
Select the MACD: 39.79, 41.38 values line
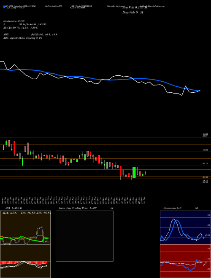tap(21, 28)
